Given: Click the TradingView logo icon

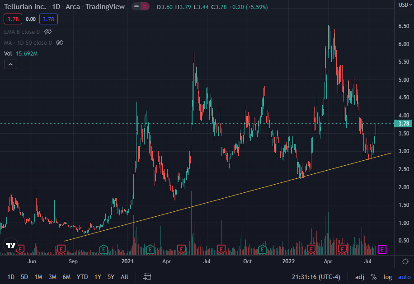Looking at the screenshot, I should pyautogui.click(x=10, y=245).
